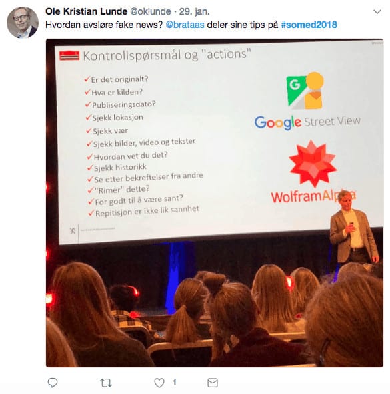Open the Ole Kristian Lunde display name

[87, 11]
